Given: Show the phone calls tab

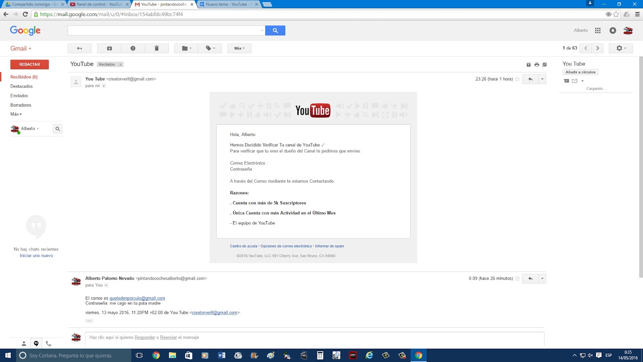Looking at the screenshot, I should (x=49, y=343).
